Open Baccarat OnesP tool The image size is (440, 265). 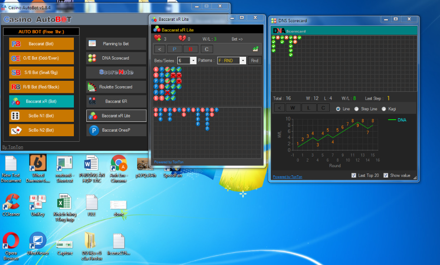tap(116, 130)
